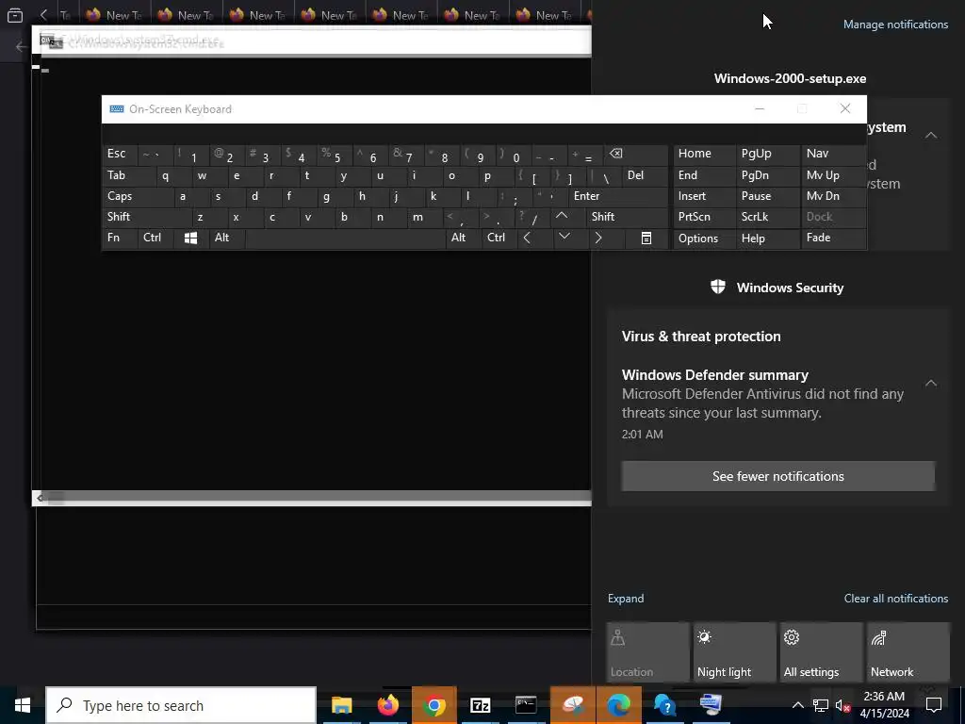Close Action Center via notification icon
Screen dimensions: 965x724
tap(934, 705)
